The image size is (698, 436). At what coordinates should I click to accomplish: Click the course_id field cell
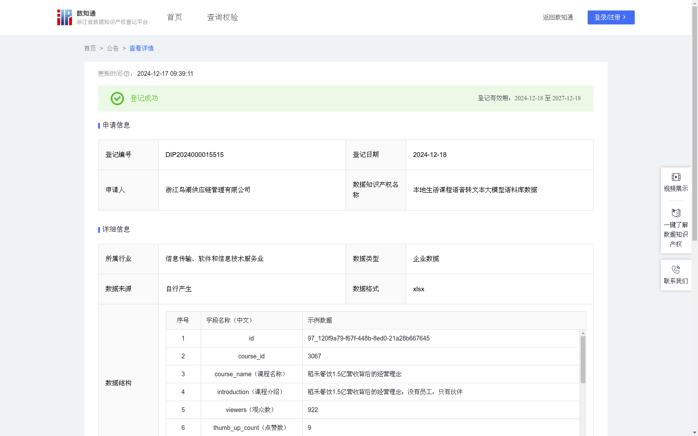(252, 356)
